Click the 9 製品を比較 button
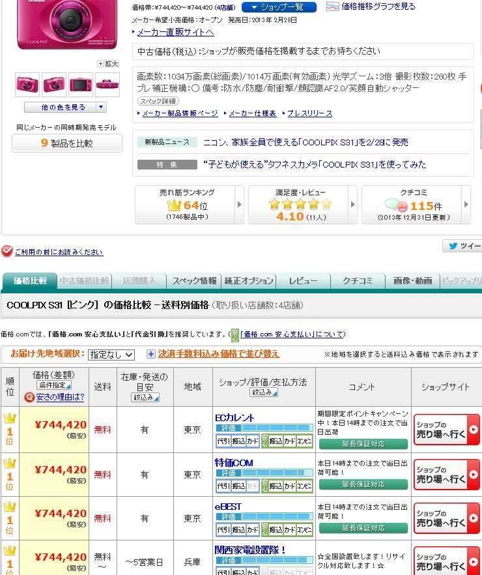Image resolution: width=482 pixels, height=575 pixels. coord(67,143)
